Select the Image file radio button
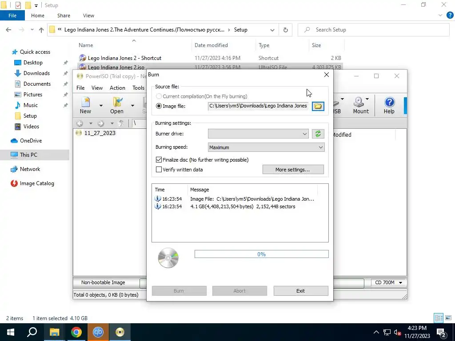This screenshot has height=341, width=455. [159, 106]
